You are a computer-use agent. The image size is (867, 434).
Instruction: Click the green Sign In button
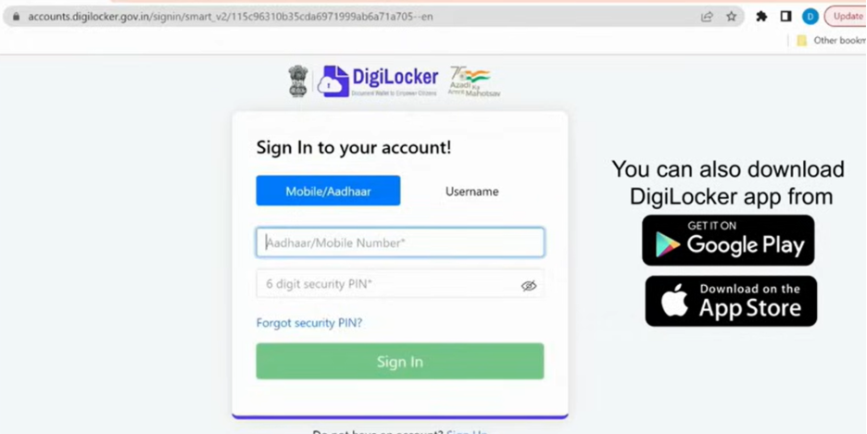[400, 361]
